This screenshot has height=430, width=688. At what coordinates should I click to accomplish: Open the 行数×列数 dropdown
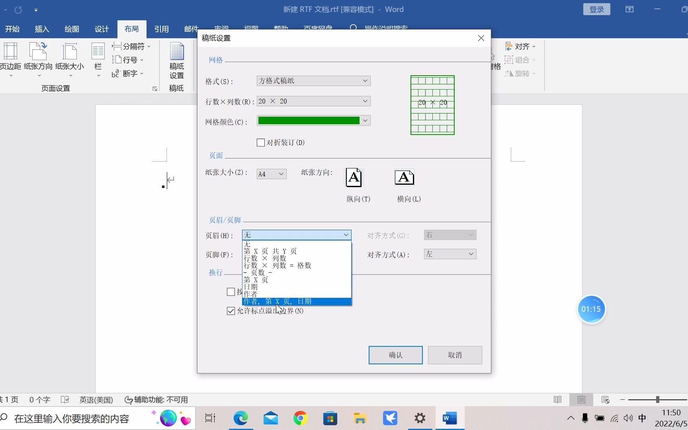(x=313, y=101)
